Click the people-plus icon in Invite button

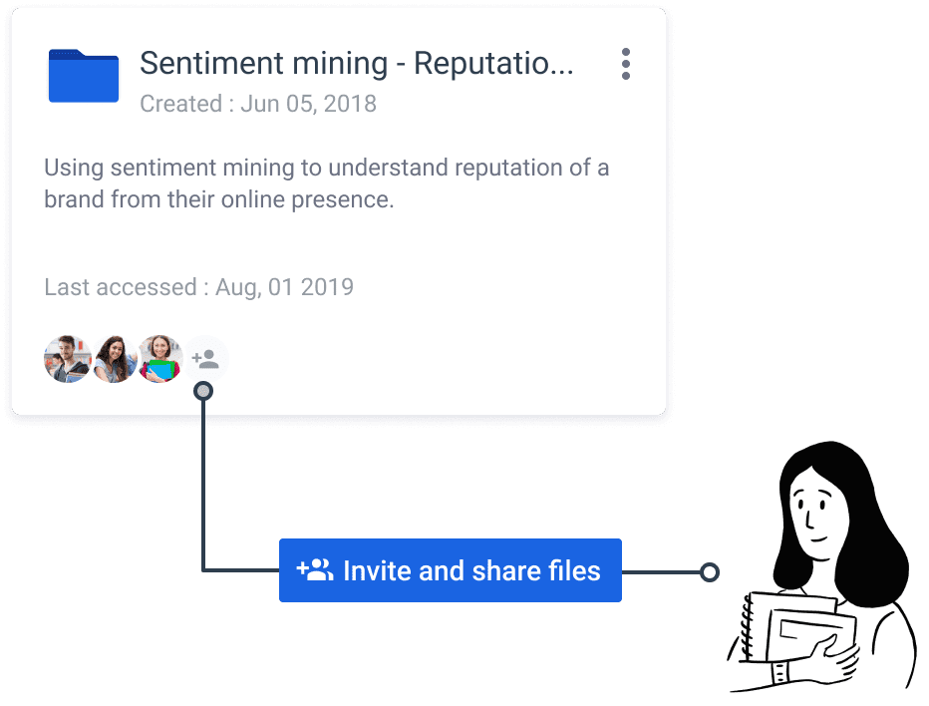315,570
